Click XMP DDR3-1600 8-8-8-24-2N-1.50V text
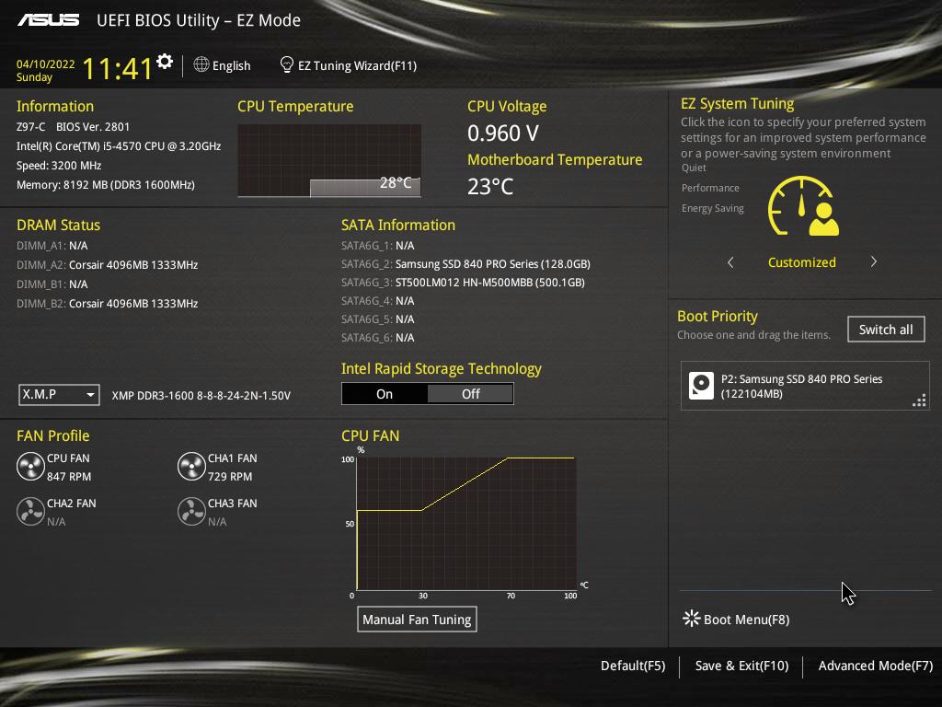 pyautogui.click(x=201, y=396)
